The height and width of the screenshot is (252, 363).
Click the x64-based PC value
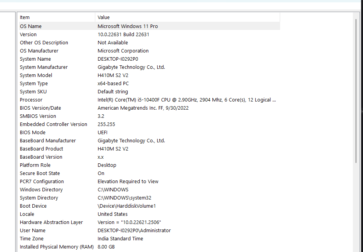113,84
